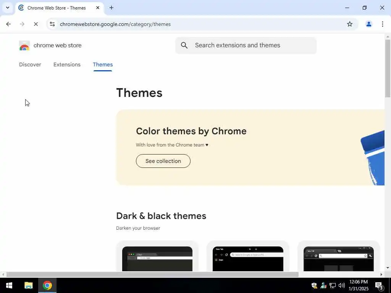This screenshot has width=391, height=293.
Task: Open Windows Security tray icon
Action: [314, 285]
